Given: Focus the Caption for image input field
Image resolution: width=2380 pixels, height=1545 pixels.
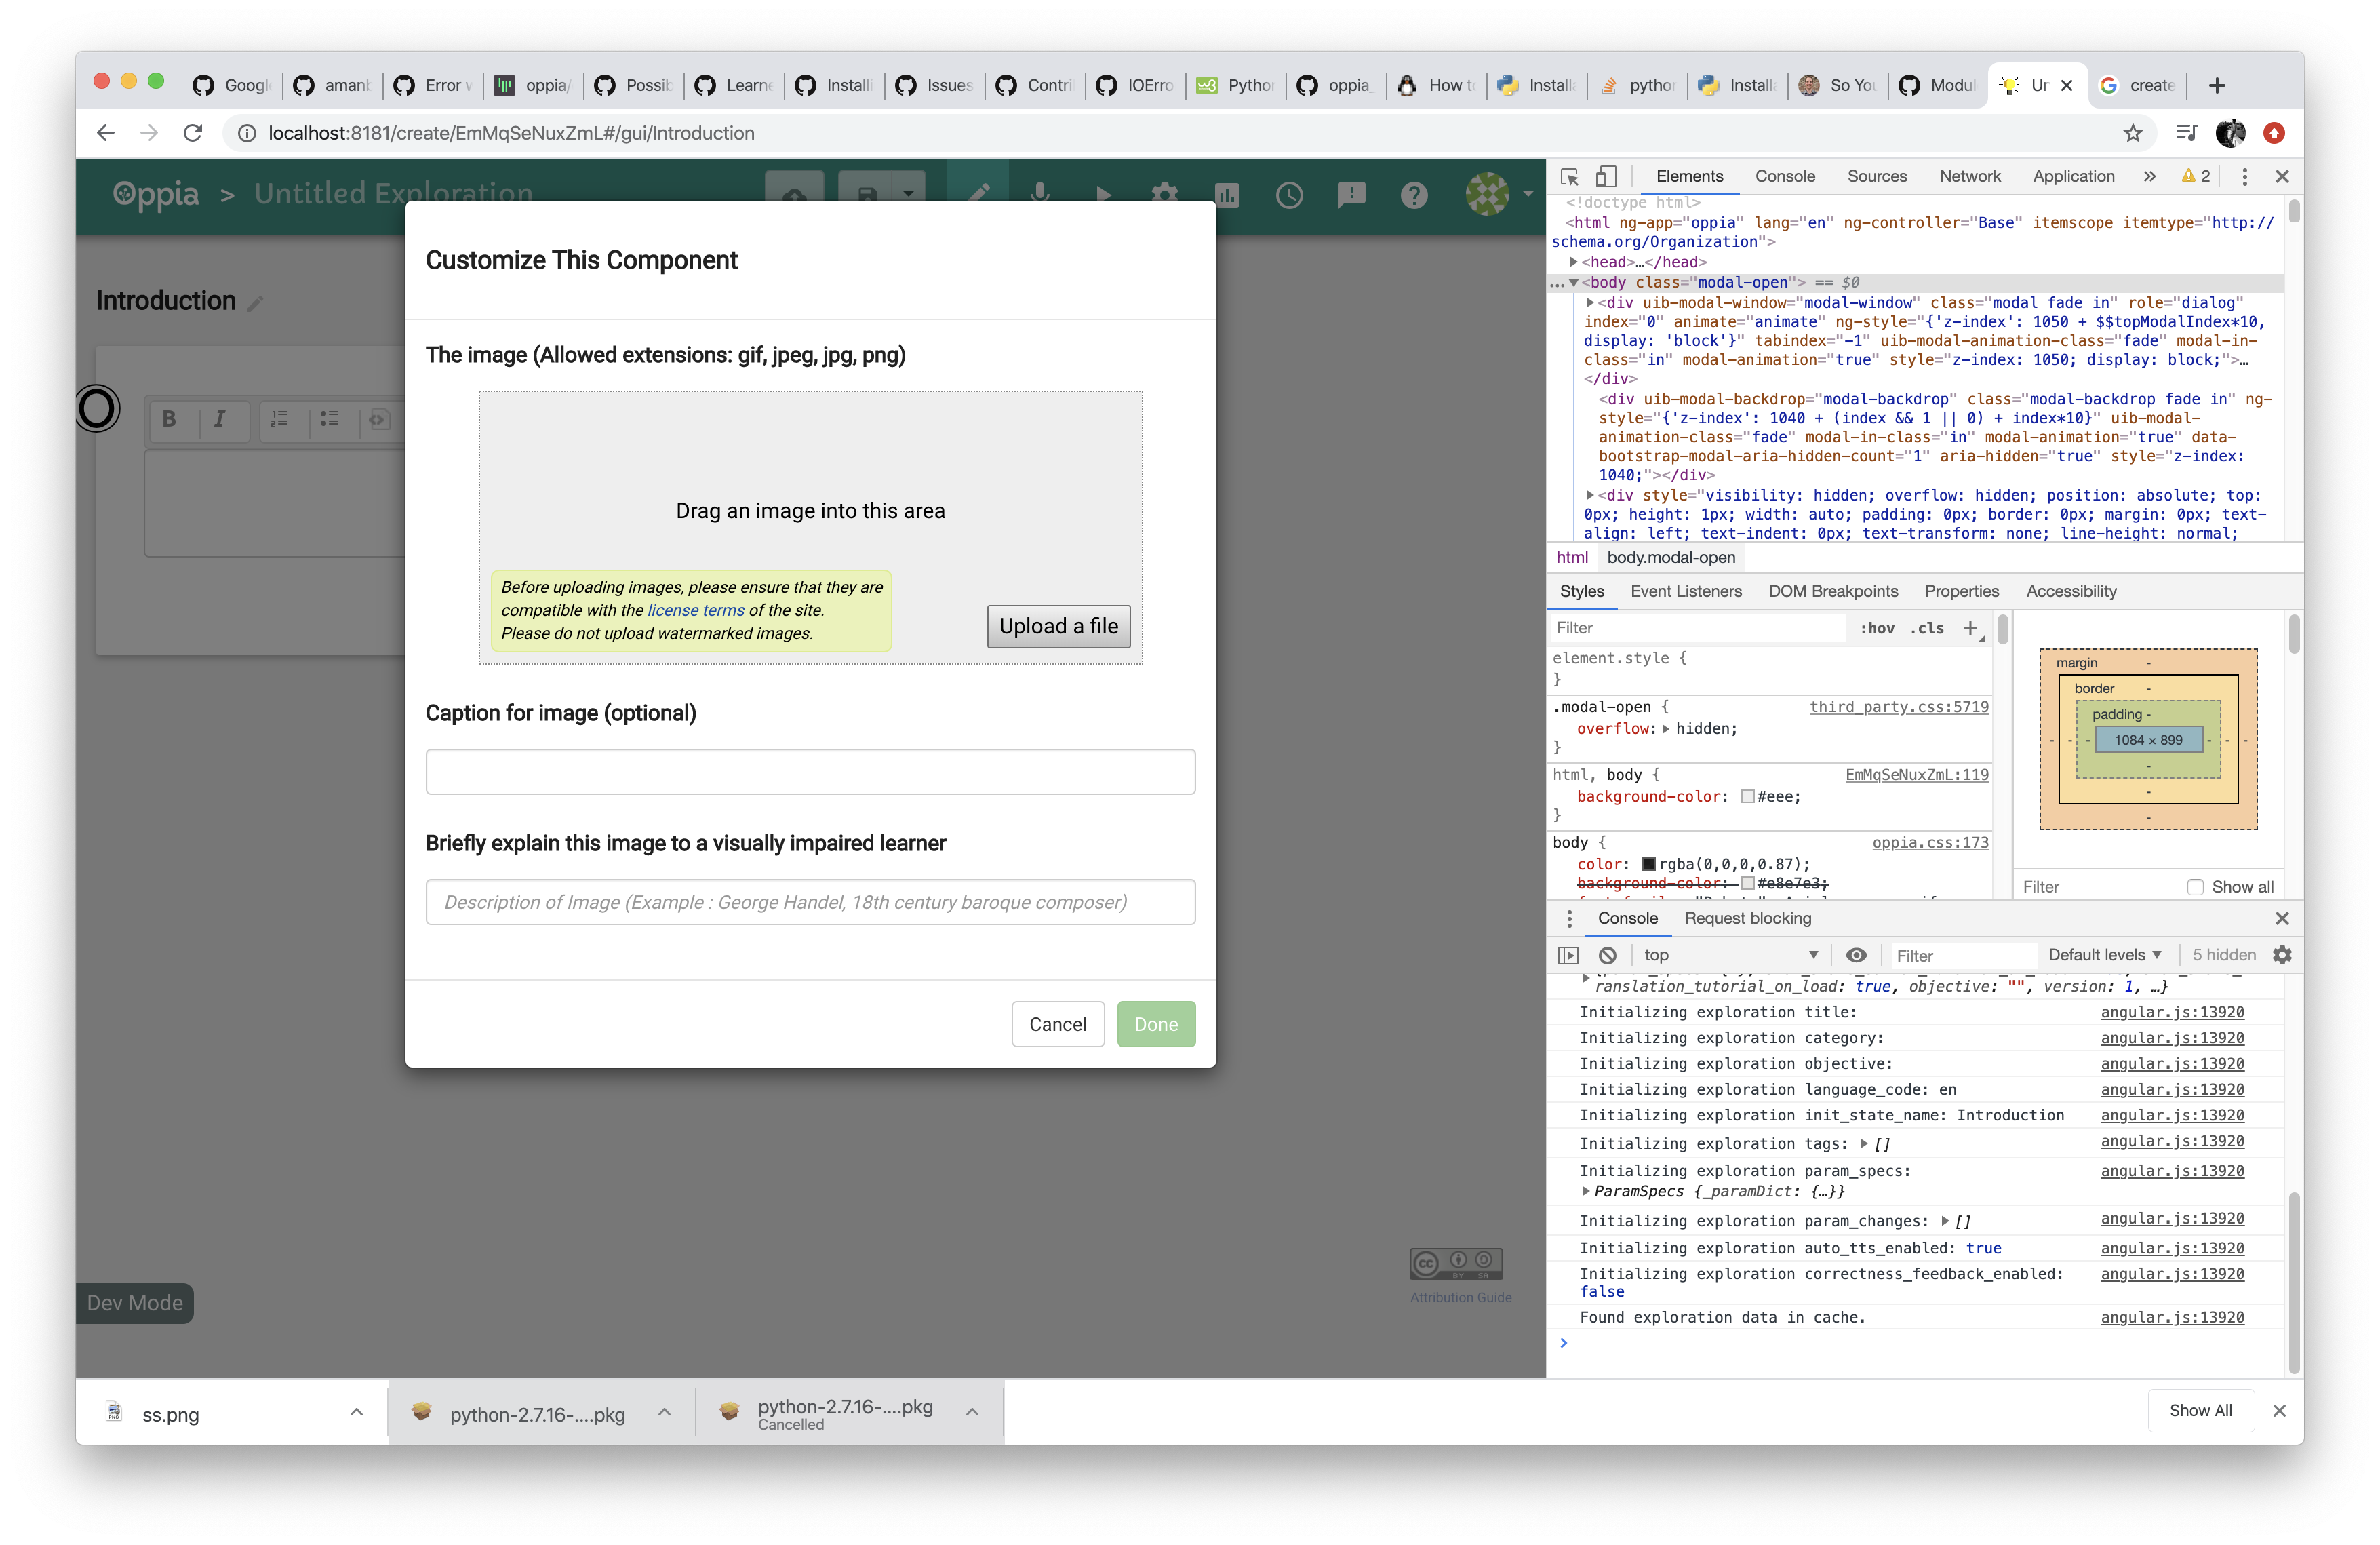Looking at the screenshot, I should (811, 772).
